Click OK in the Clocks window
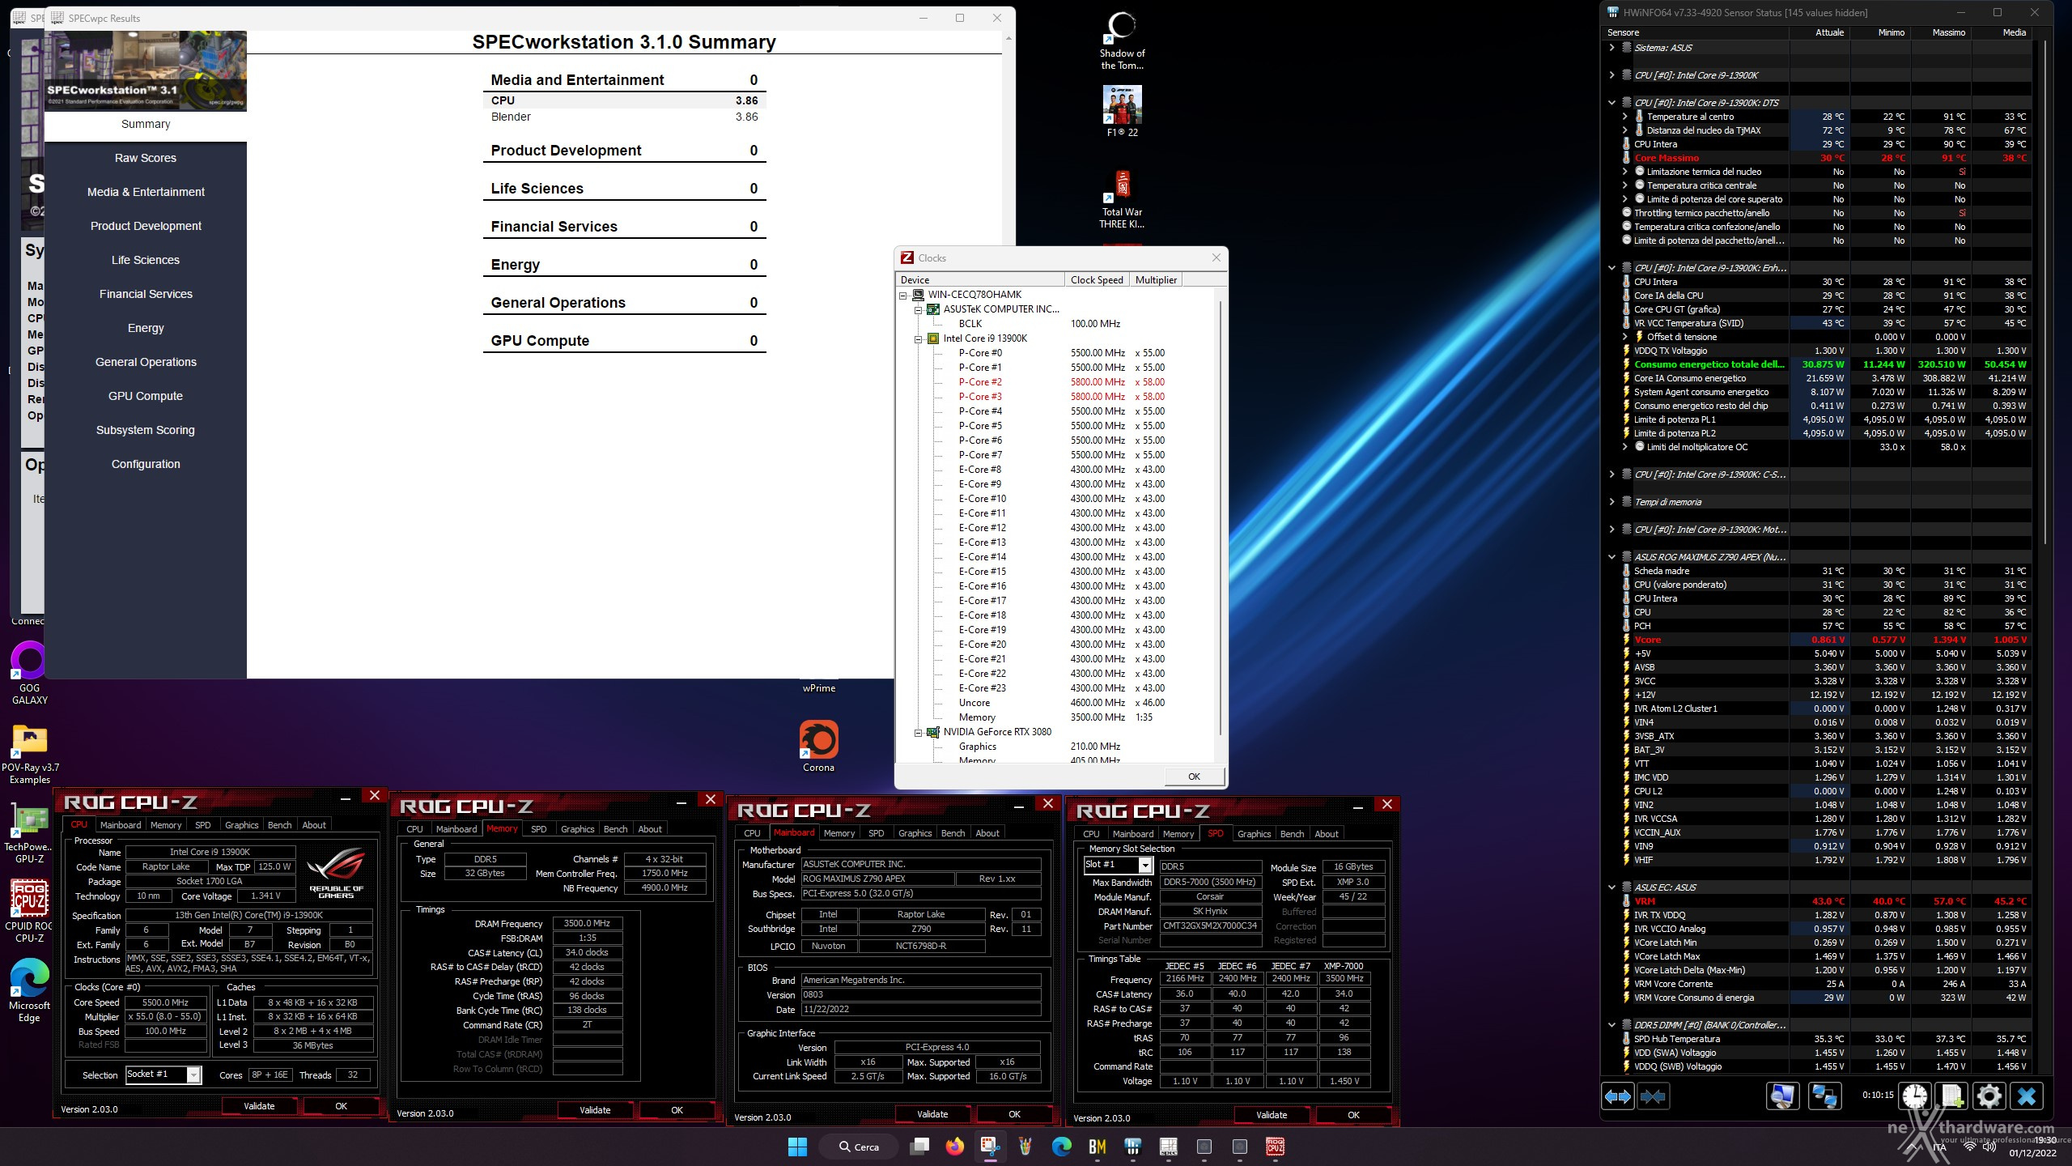Viewport: 2072px width, 1166px height. click(x=1194, y=777)
